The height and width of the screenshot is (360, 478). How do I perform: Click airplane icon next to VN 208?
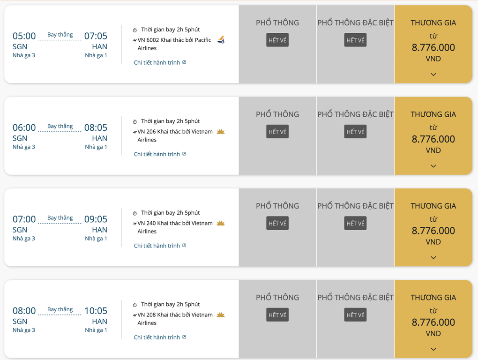[135, 315]
